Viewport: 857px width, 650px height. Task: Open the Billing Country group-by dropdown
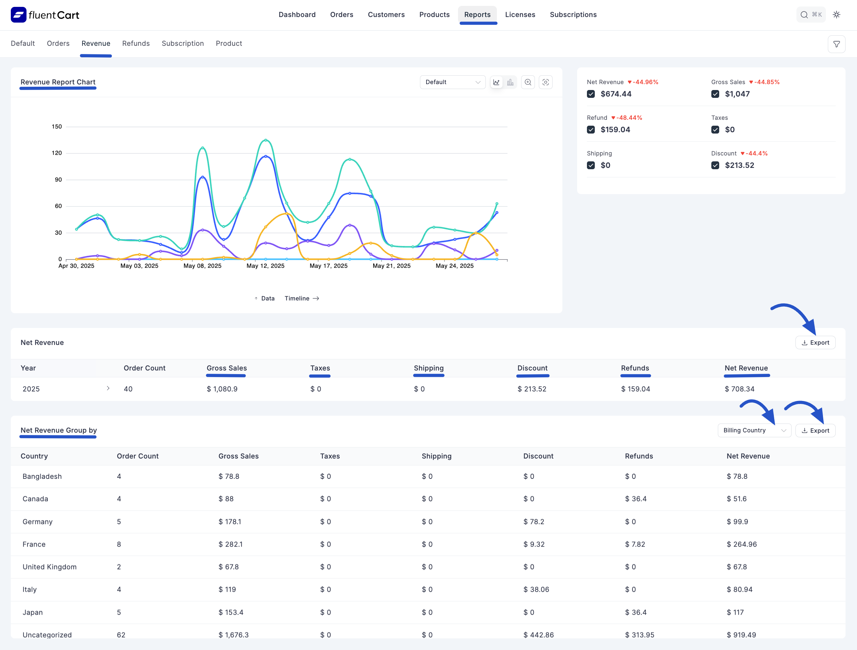pyautogui.click(x=754, y=430)
